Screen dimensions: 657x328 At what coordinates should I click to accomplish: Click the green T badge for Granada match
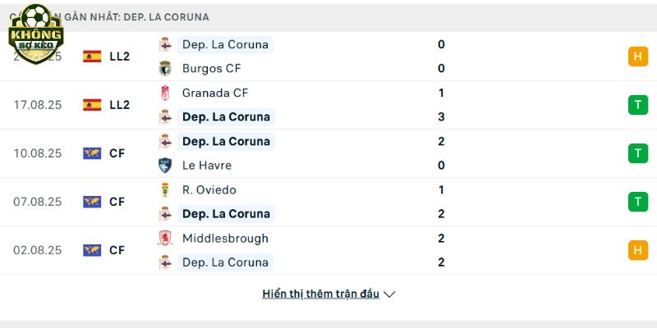tap(638, 105)
